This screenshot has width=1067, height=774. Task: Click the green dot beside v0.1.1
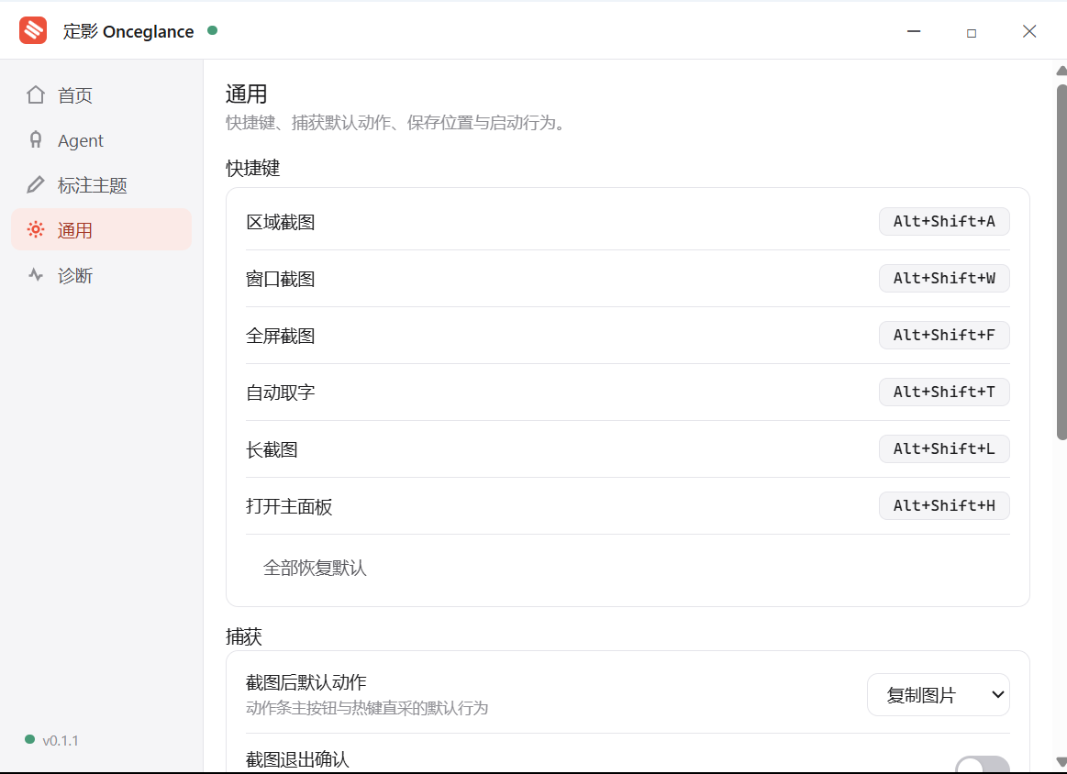[29, 739]
